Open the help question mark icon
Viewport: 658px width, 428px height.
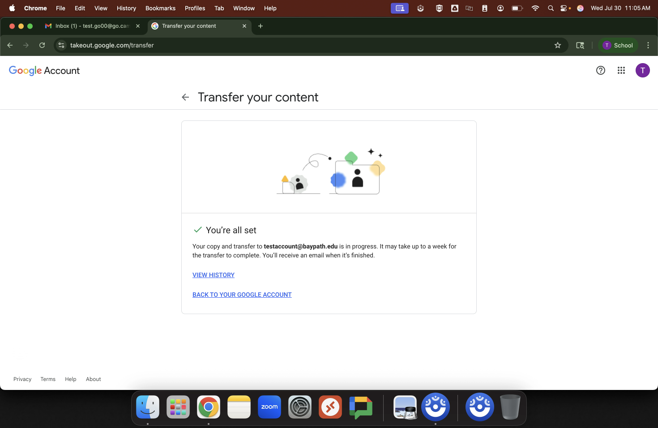click(600, 70)
